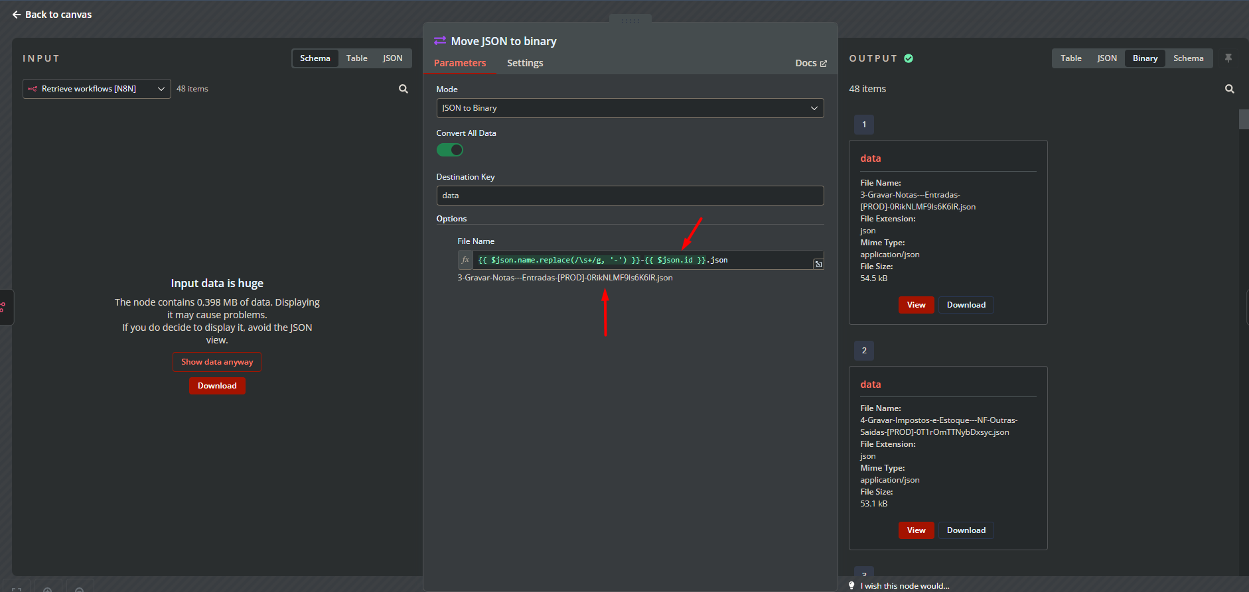Image resolution: width=1249 pixels, height=592 pixels.
Task: Download the 4-Gravar-Impostos binary file
Action: [966, 530]
